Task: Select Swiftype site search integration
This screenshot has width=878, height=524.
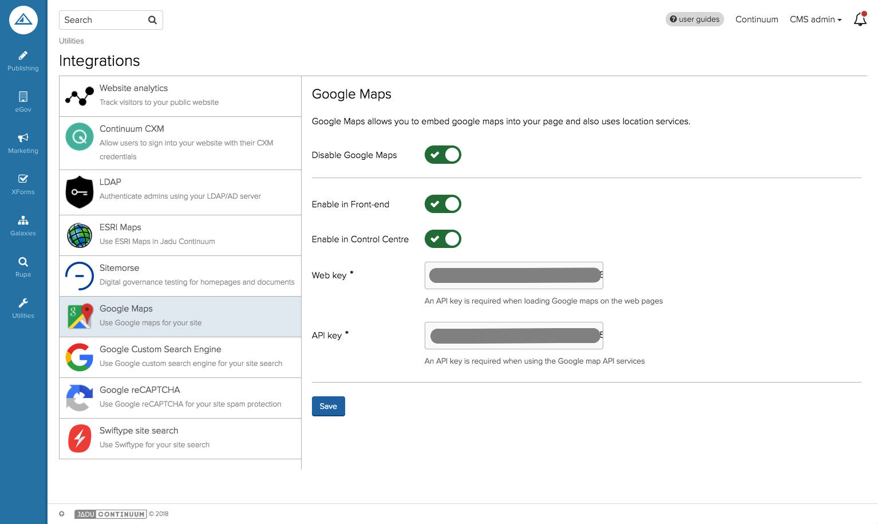Action: coord(180,438)
